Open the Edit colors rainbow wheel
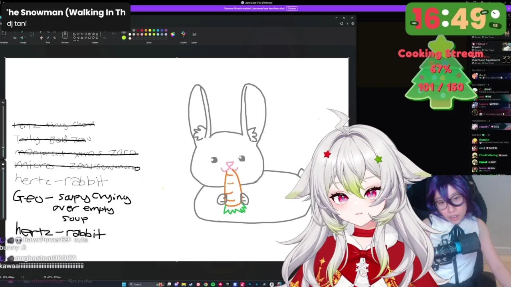The width and height of the screenshot is (511, 287). 172,34
